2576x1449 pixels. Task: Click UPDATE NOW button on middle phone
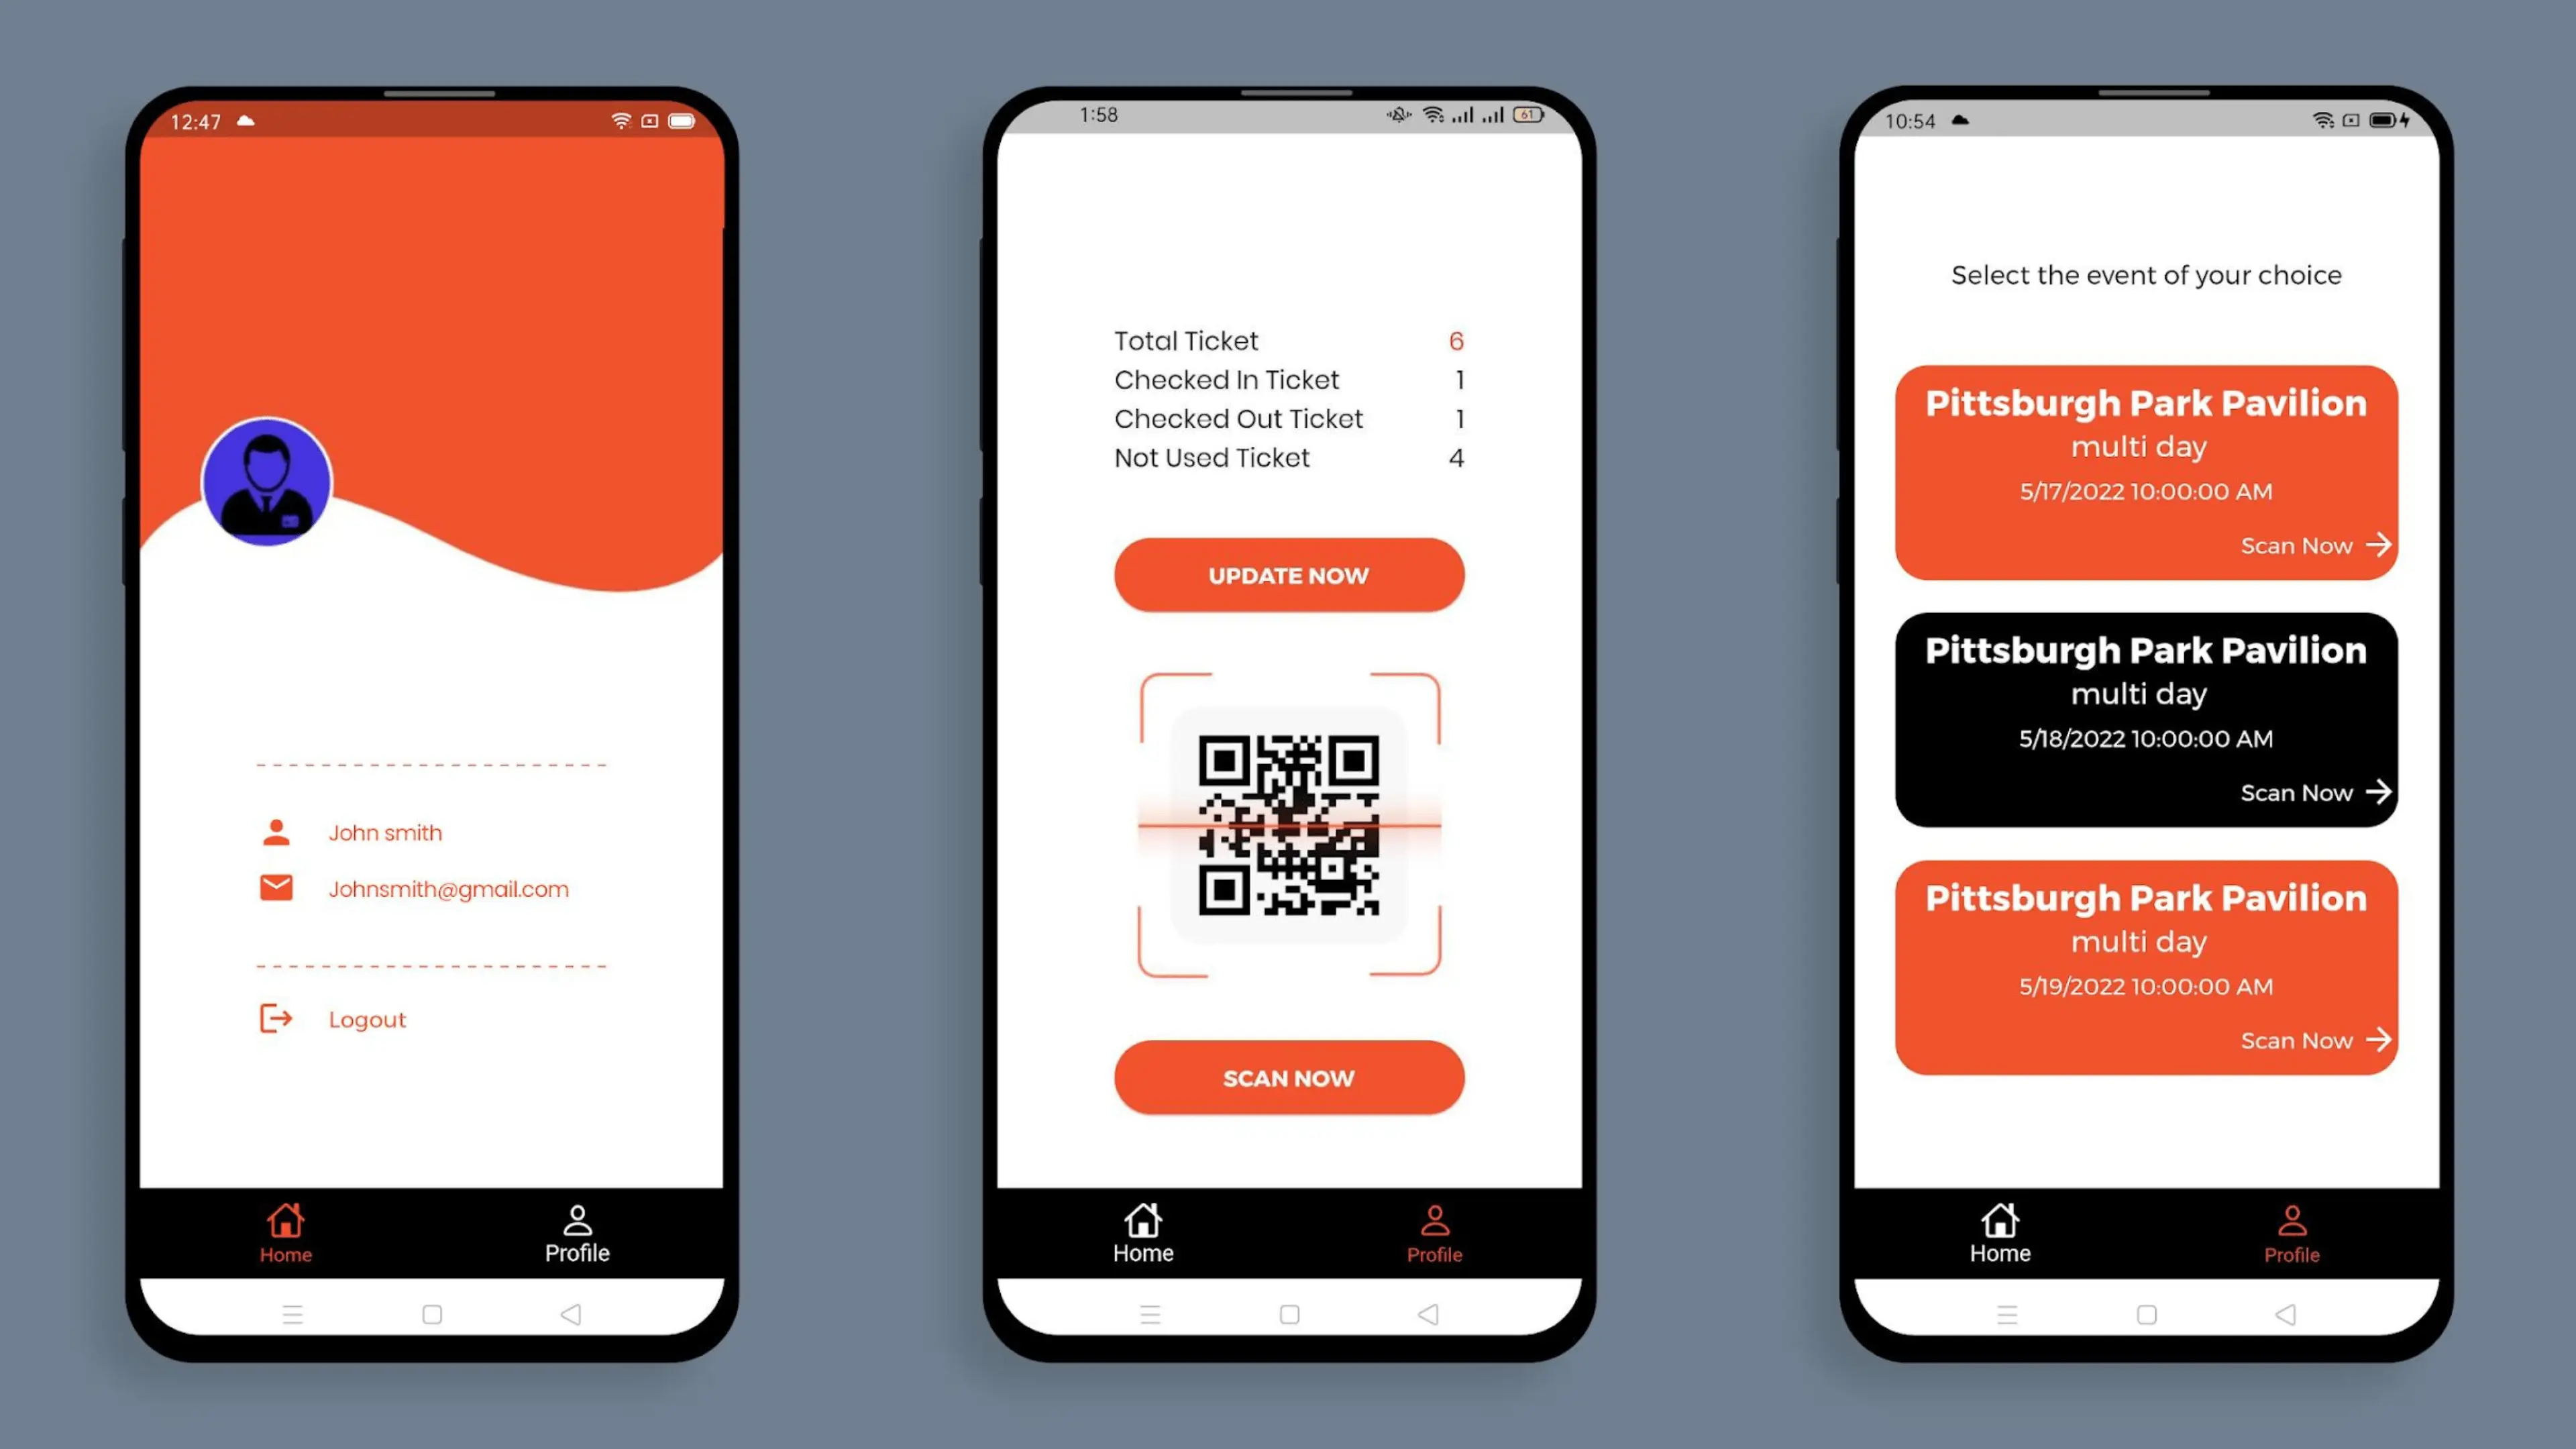1288,574
